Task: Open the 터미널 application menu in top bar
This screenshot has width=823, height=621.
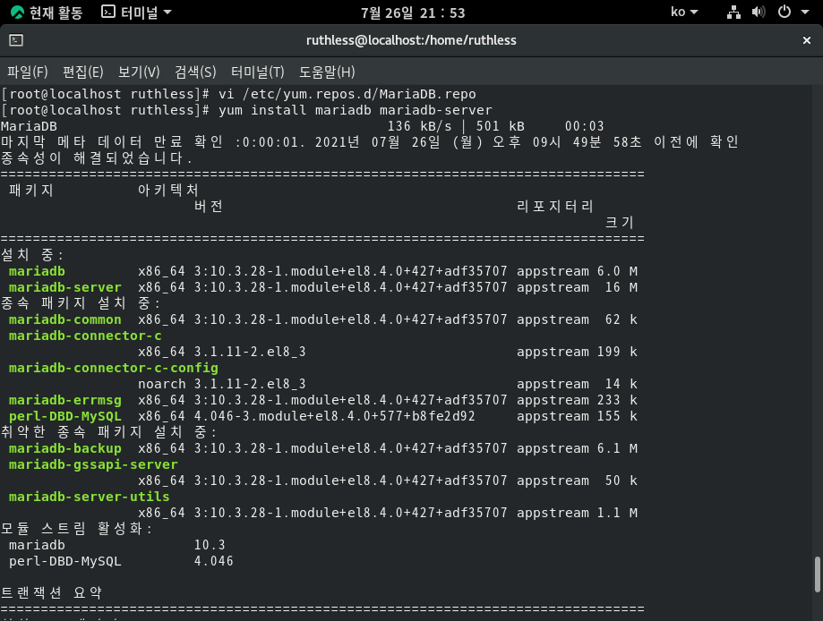Action: click(x=136, y=12)
